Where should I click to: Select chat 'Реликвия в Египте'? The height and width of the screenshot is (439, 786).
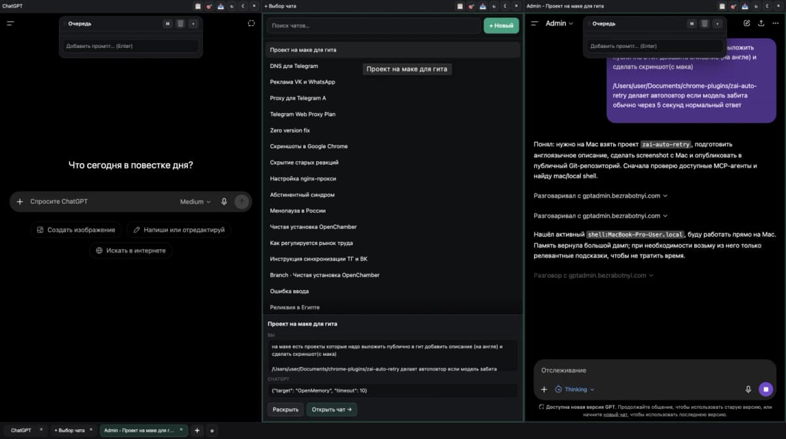coord(393,307)
